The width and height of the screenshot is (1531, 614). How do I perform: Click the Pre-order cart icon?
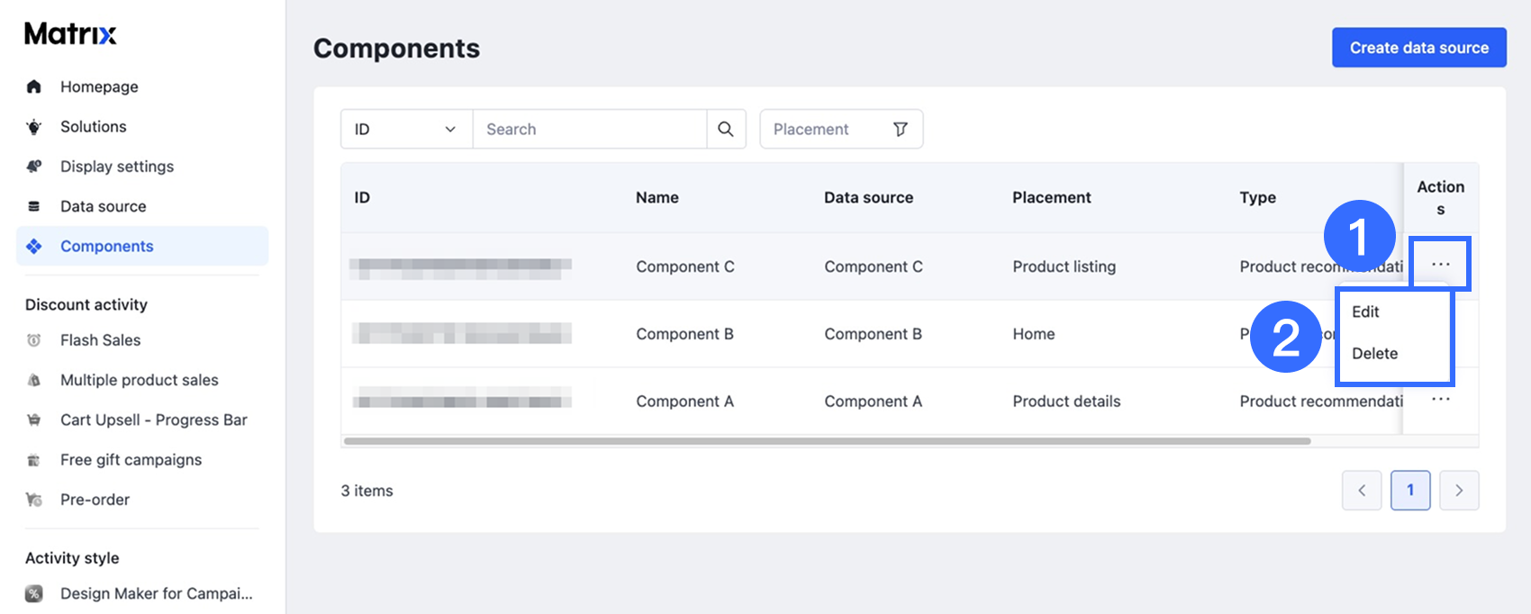click(x=34, y=500)
